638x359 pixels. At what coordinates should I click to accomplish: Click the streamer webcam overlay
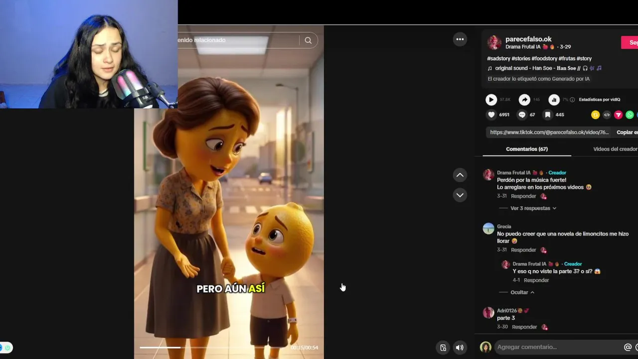(x=89, y=54)
